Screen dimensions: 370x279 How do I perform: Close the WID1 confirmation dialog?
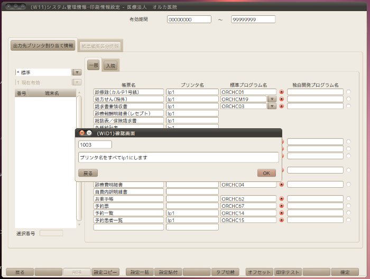pos(82,133)
